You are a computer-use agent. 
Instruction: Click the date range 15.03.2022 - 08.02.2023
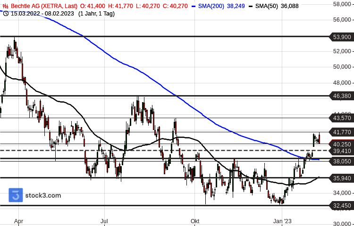pos(42,14)
